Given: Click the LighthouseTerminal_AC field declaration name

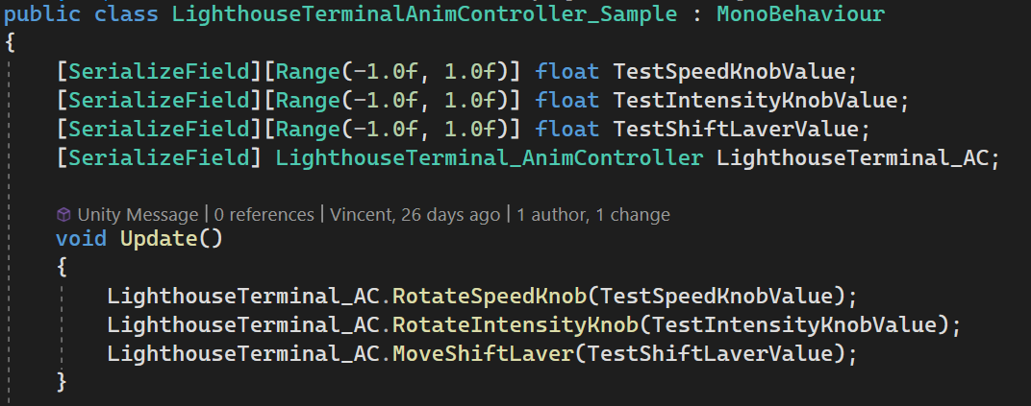Looking at the screenshot, I should click(x=858, y=157).
